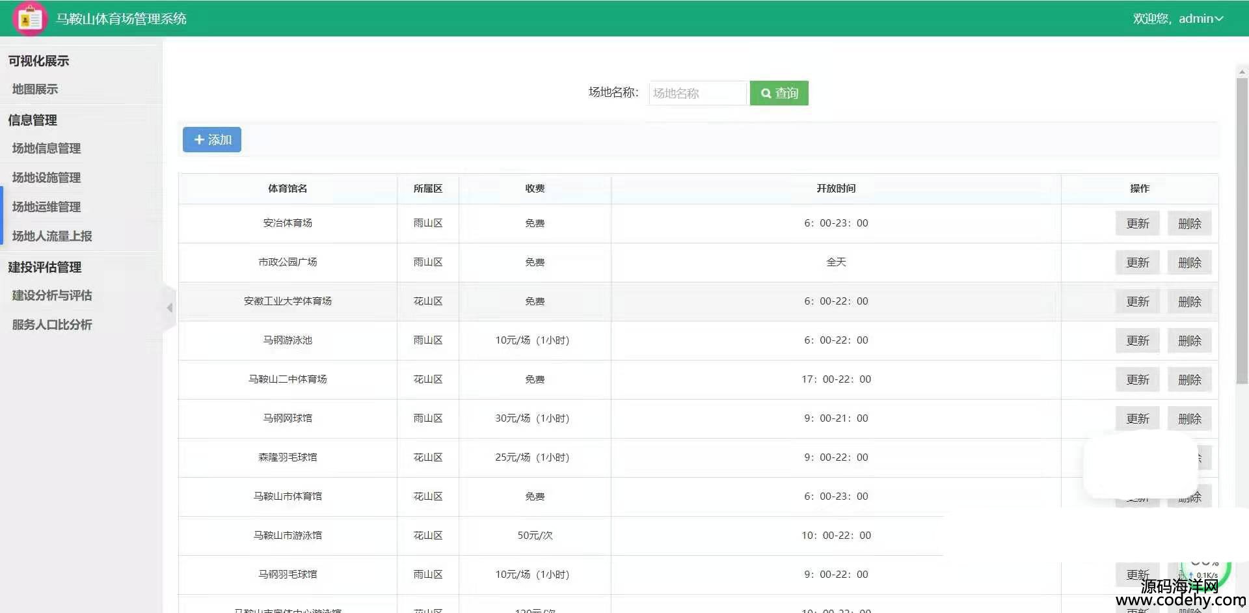Select the 马鞍山市游泳馆 name cell
The width and height of the screenshot is (1249, 613).
pos(288,536)
